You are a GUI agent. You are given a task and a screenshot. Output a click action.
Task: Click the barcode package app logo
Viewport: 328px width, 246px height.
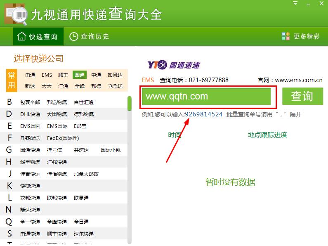tap(16, 14)
